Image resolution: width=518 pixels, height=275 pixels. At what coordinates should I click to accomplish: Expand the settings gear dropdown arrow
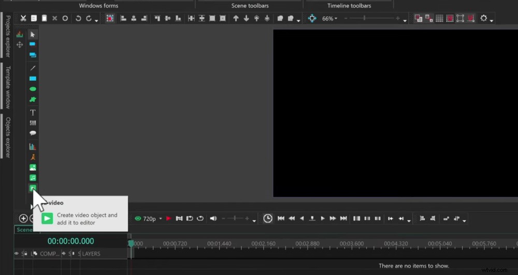(492, 21)
